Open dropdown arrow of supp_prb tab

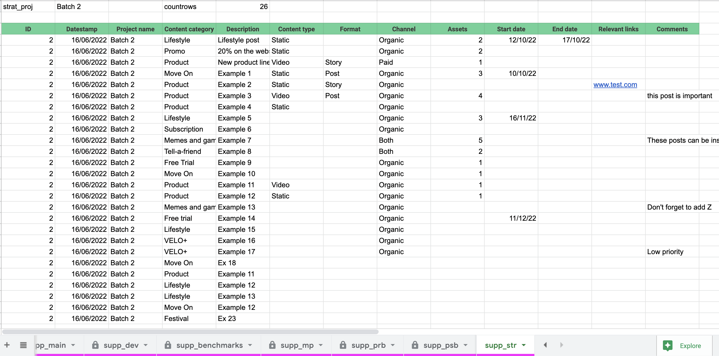[x=393, y=345]
